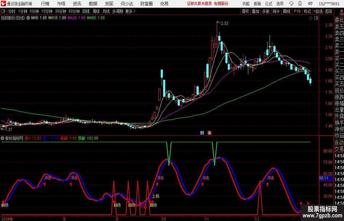This screenshot has height=221, width=344.
Task: Switch to 30分钟 period tab
Action: (x=60, y=11)
